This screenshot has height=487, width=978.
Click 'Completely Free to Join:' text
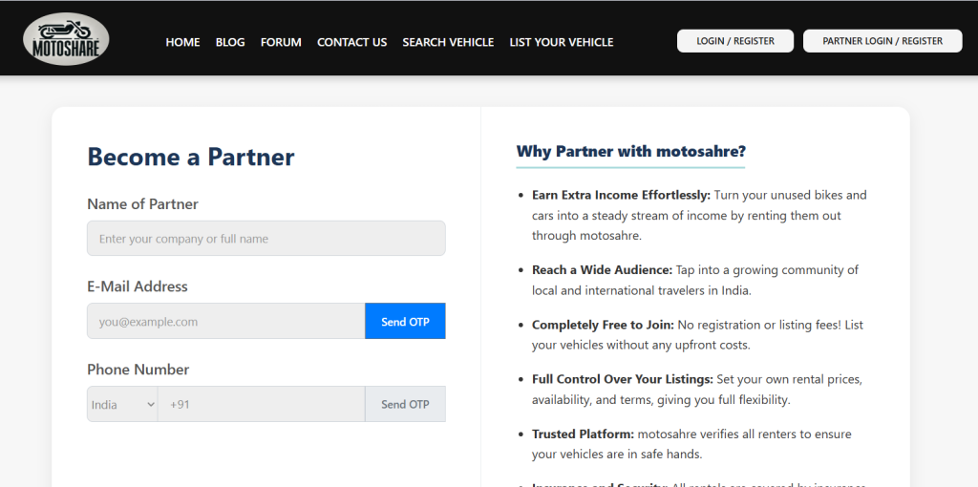click(604, 325)
